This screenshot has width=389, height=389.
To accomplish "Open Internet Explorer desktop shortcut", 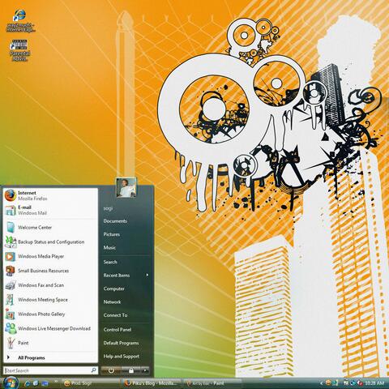I will pyautogui.click(x=20, y=21).
